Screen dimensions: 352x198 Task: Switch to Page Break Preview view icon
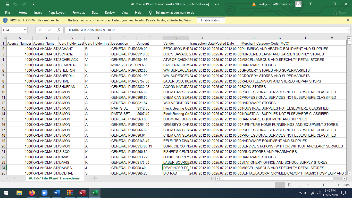[300, 185]
